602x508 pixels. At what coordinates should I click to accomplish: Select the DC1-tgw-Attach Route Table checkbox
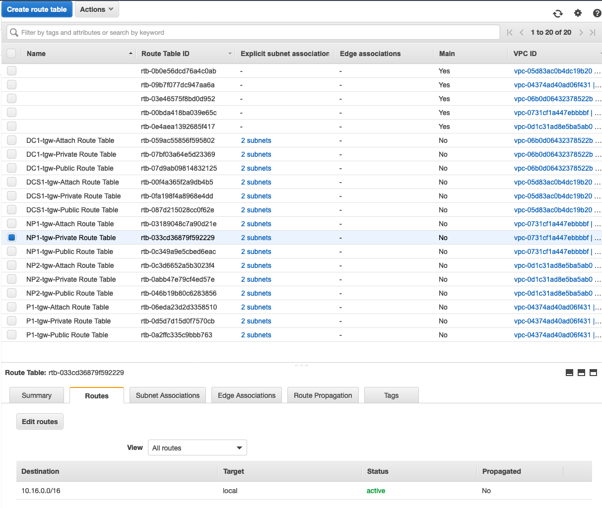click(x=11, y=140)
